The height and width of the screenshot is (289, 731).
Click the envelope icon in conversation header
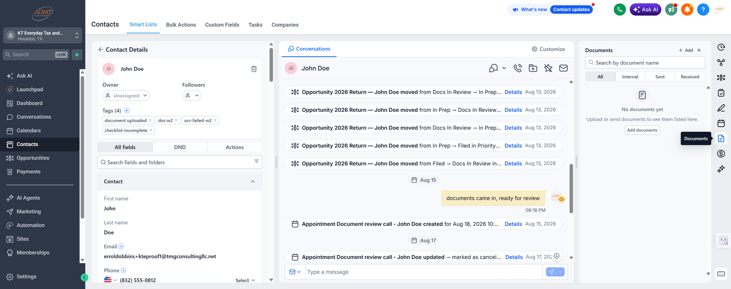[563, 68]
